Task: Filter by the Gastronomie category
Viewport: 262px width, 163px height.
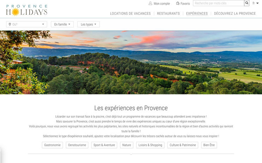Action: point(52,145)
